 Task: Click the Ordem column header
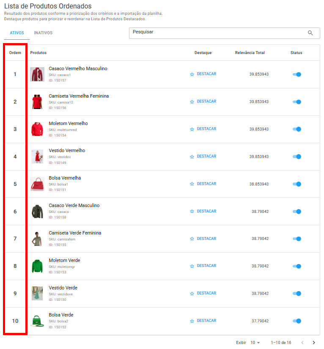click(x=15, y=53)
